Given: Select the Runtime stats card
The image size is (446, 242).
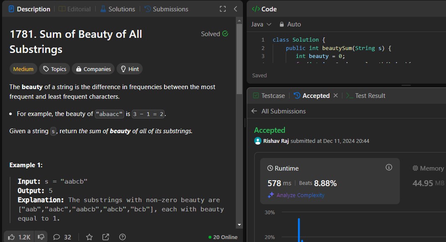Looking at the screenshot, I should (330, 181).
